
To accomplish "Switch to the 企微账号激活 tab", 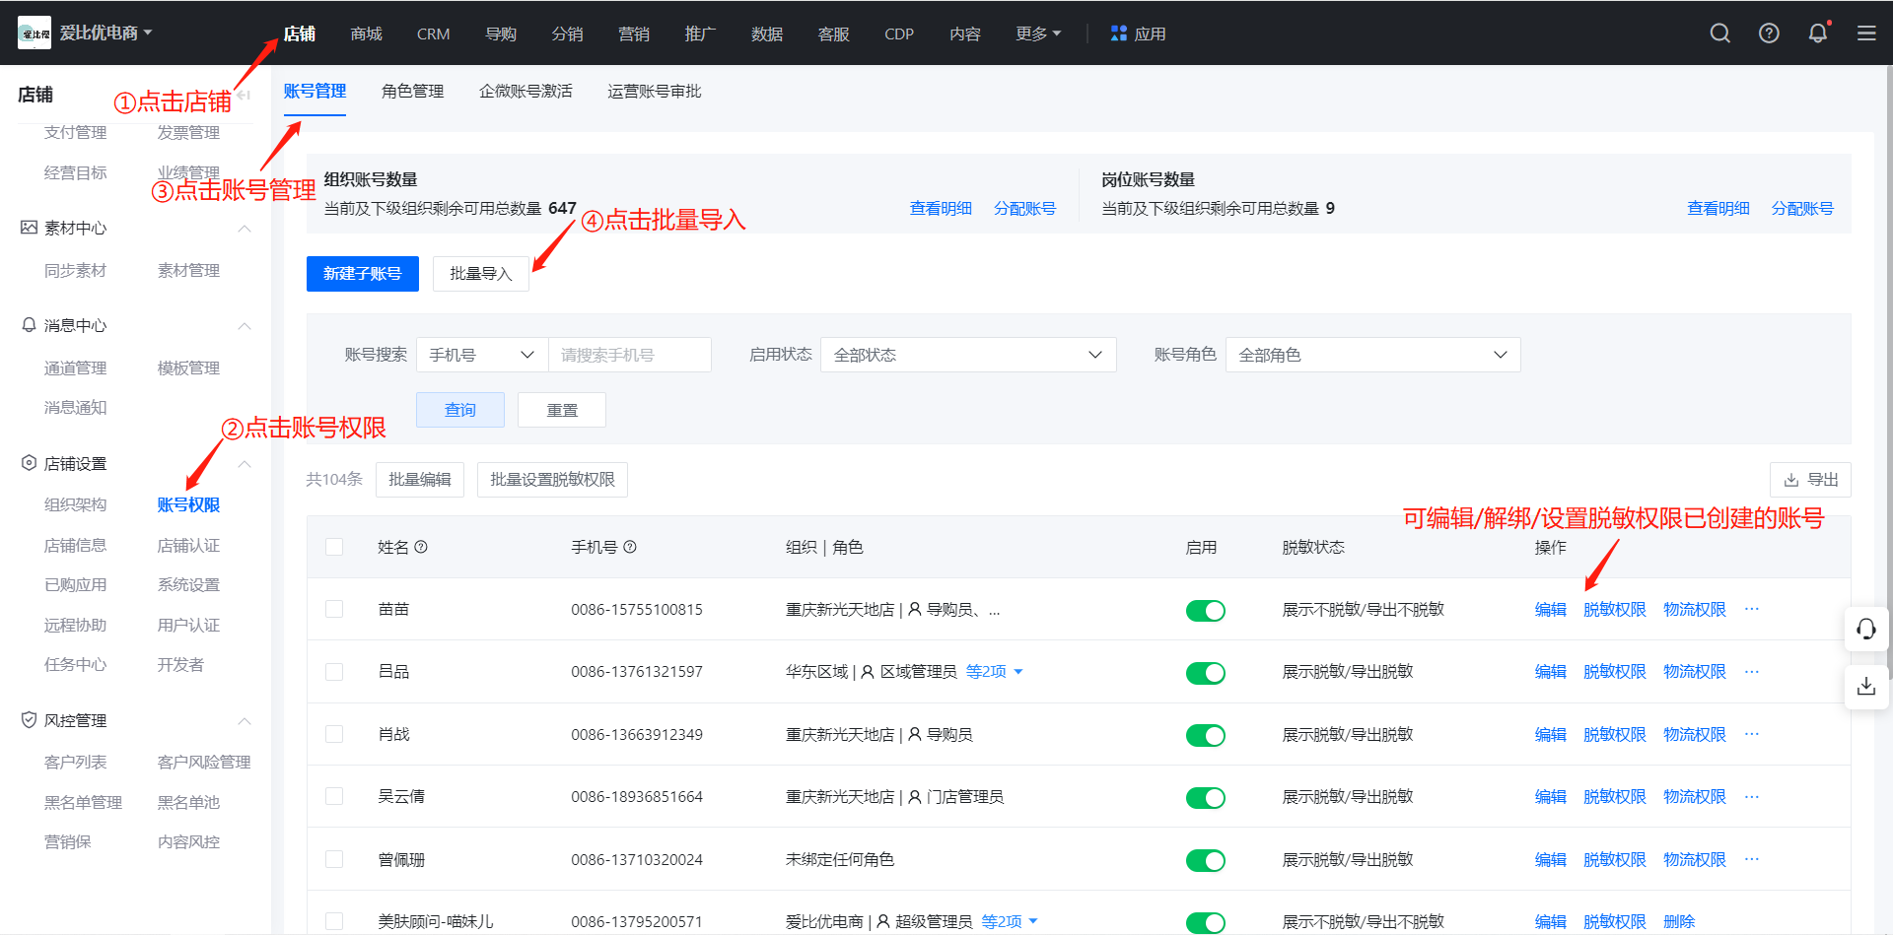I will tap(526, 91).
